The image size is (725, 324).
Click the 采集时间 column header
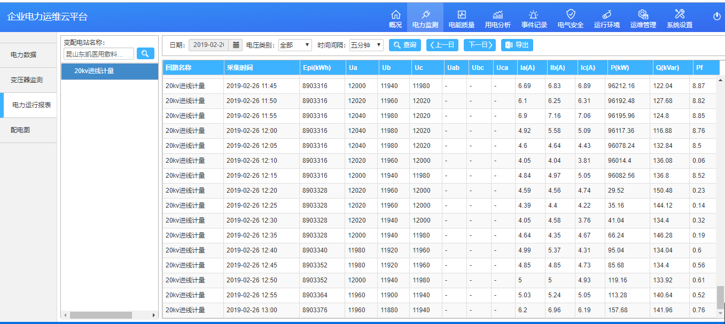tap(262, 68)
